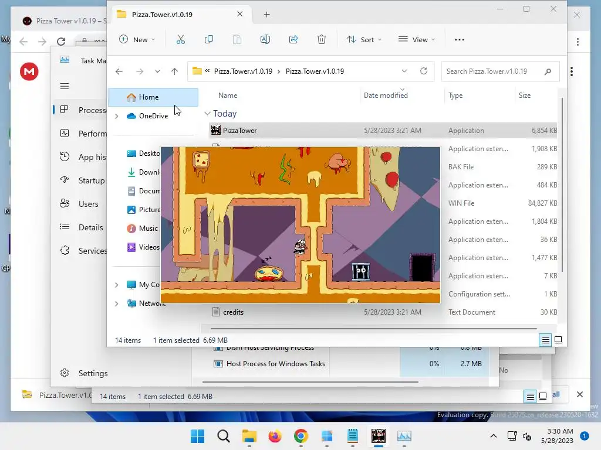Refresh the Explorer folder view
Screen dimensions: 601x450
pos(424,71)
